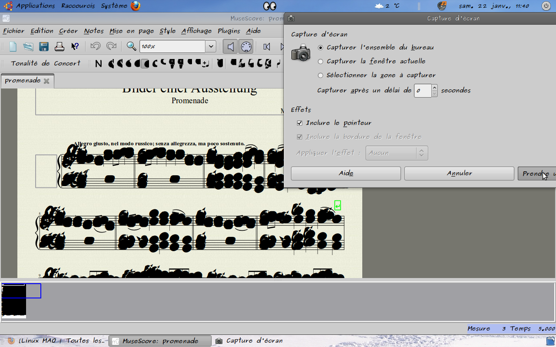Open the Appliquer l'effet dropdown

(397, 153)
